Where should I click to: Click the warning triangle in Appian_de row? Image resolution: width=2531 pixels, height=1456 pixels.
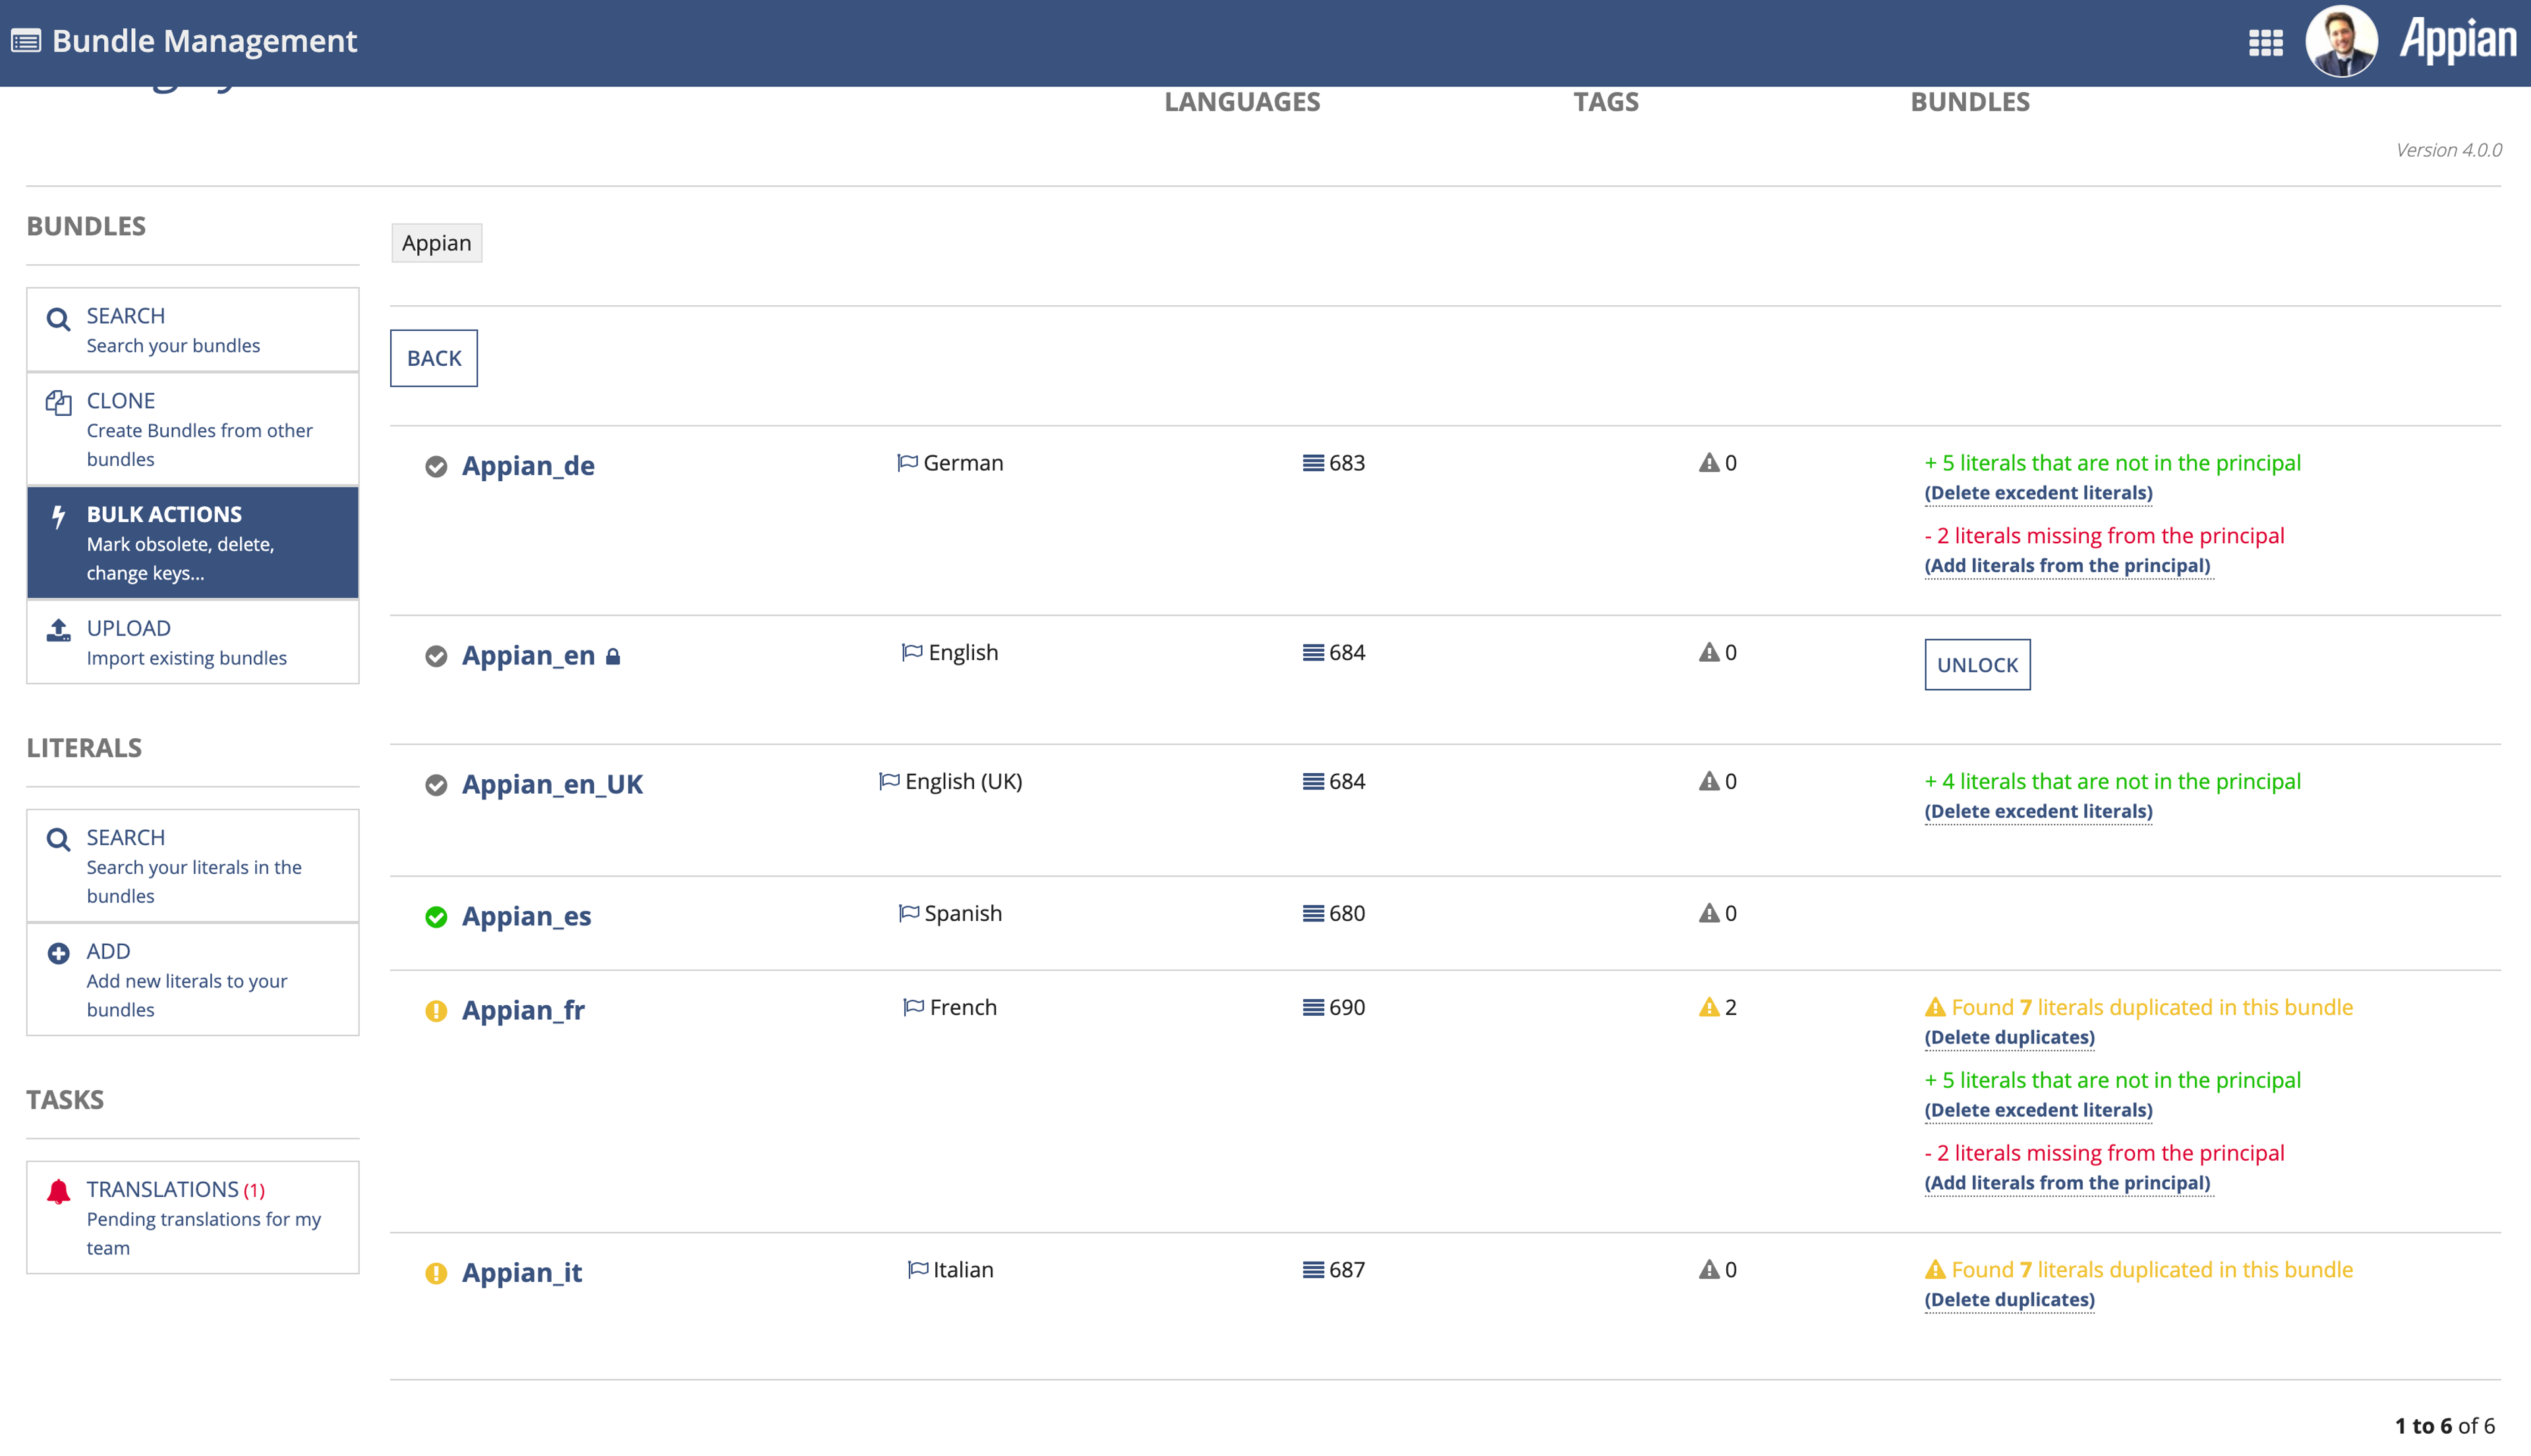click(x=1709, y=462)
